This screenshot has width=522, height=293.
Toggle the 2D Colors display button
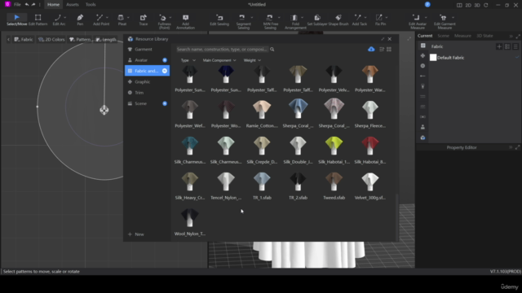(x=51, y=39)
